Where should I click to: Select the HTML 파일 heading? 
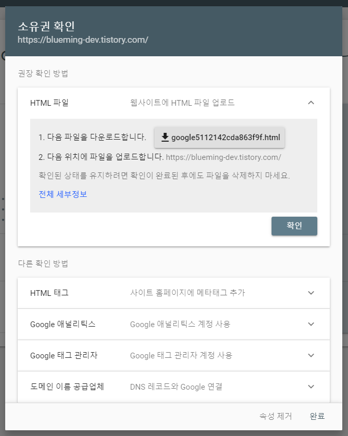(x=49, y=103)
